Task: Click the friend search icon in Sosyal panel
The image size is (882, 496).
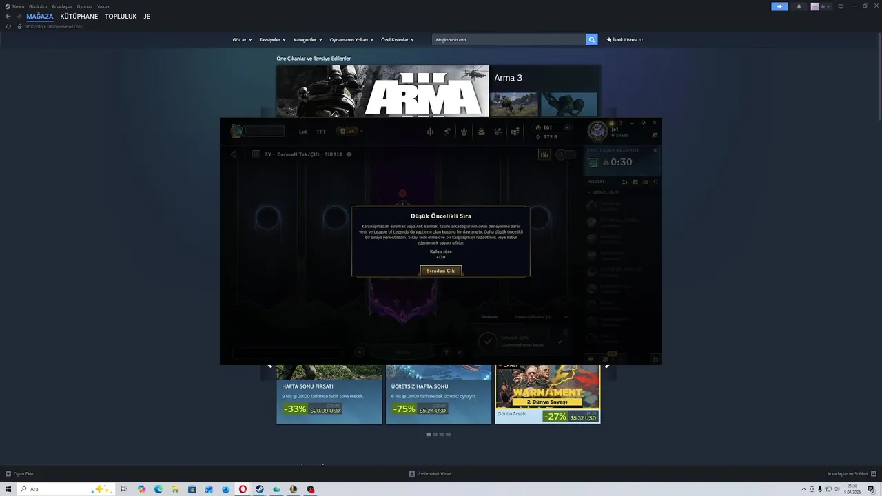Action: (x=655, y=182)
